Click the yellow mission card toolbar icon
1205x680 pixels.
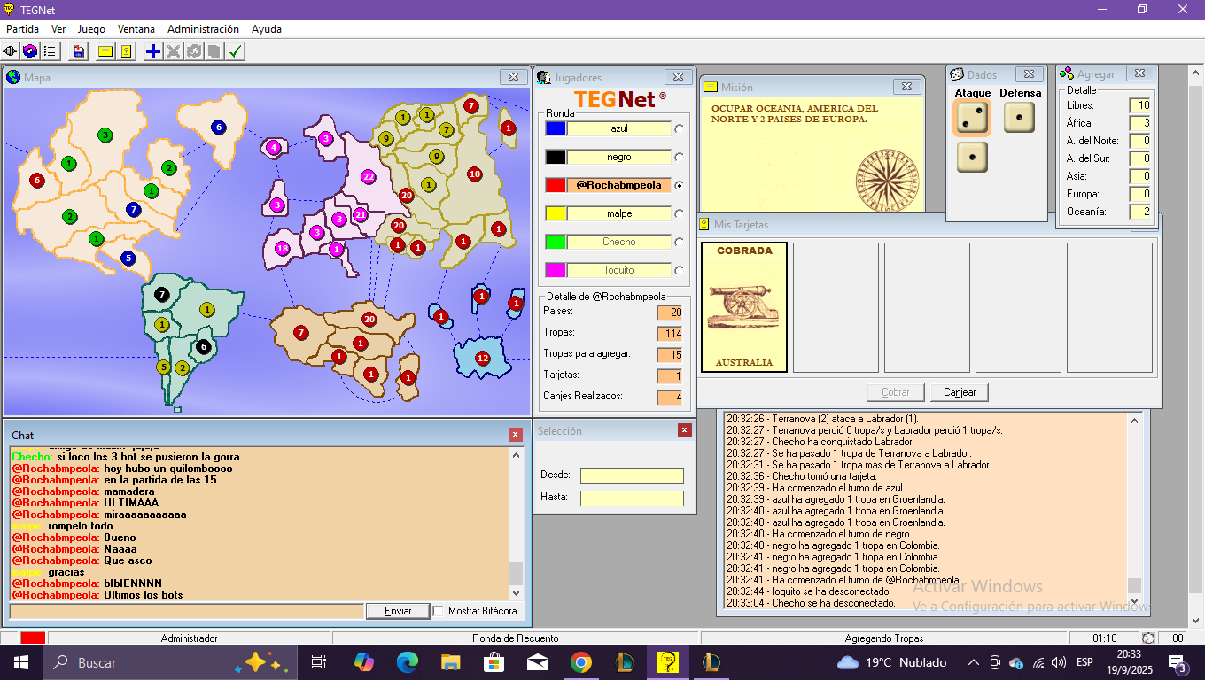105,51
